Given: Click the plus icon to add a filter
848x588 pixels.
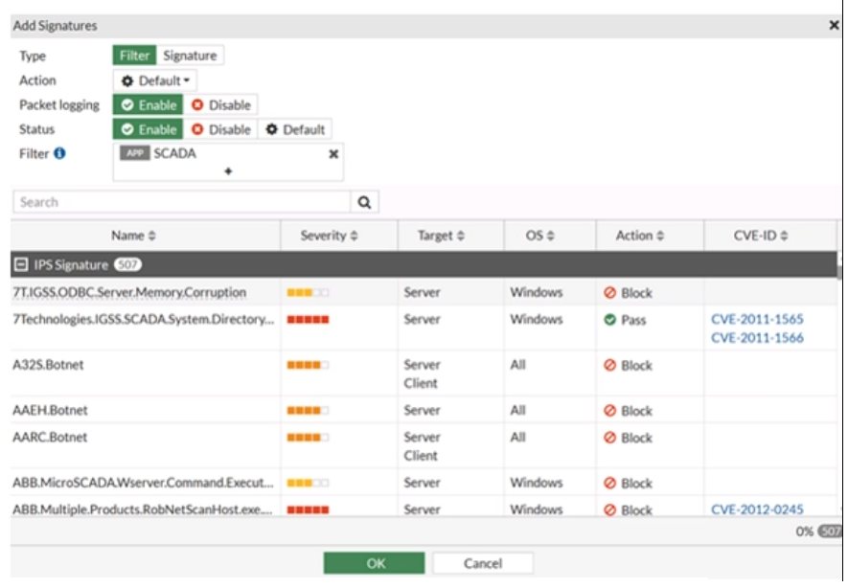Looking at the screenshot, I should (x=228, y=171).
